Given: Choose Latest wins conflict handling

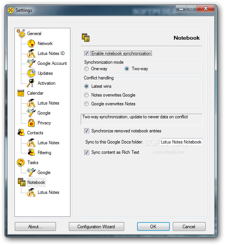Looking at the screenshot, I should [86, 86].
